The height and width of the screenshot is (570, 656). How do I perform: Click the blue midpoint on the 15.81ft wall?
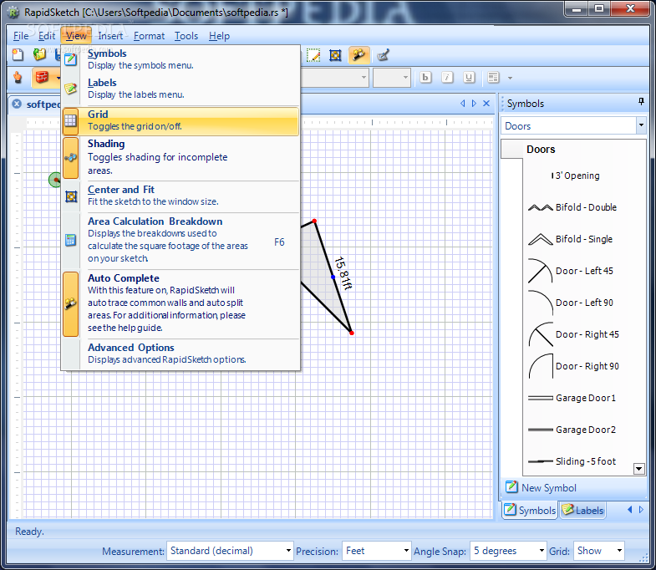[333, 277]
